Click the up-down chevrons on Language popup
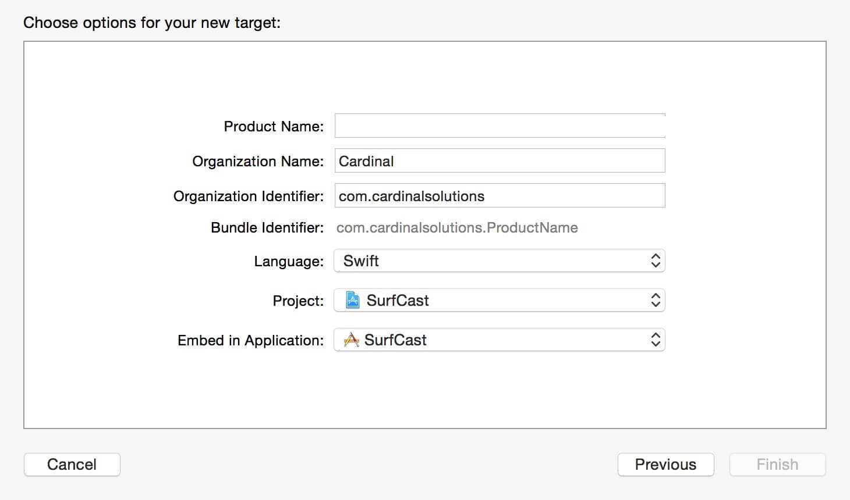 click(656, 260)
